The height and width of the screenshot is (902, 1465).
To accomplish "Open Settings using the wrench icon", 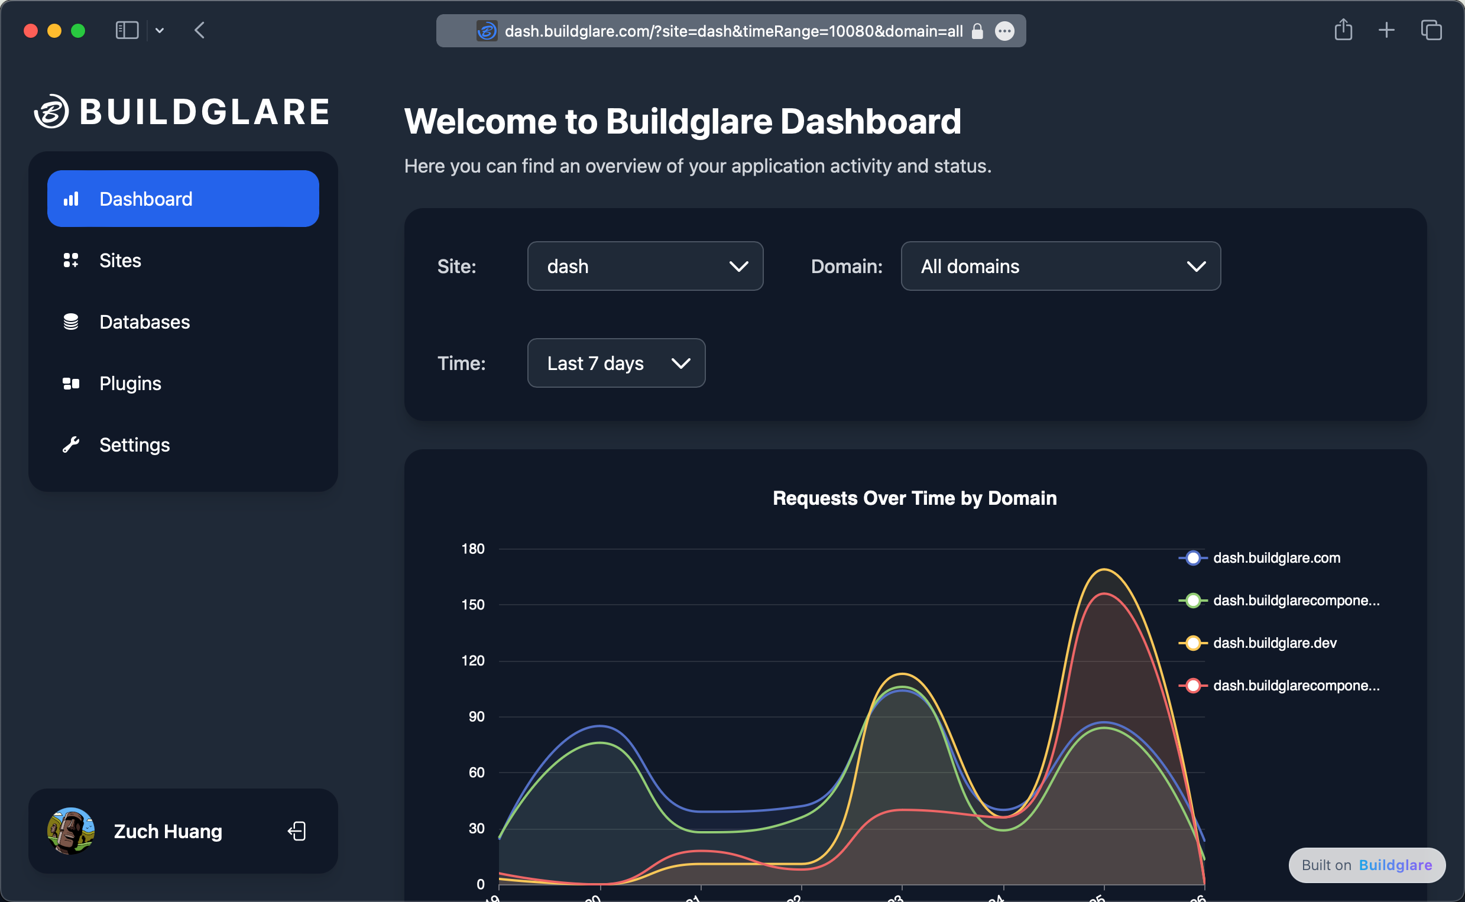I will pos(71,444).
